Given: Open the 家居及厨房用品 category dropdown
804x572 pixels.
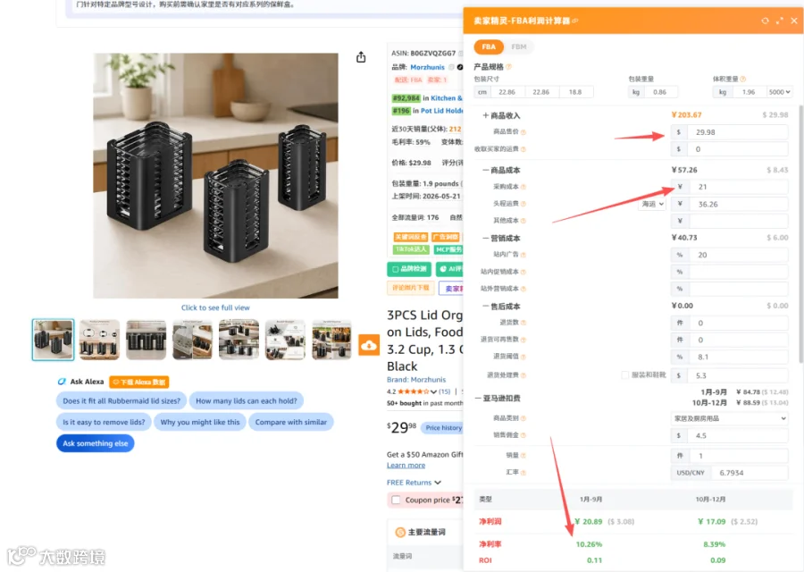Looking at the screenshot, I should tap(729, 418).
